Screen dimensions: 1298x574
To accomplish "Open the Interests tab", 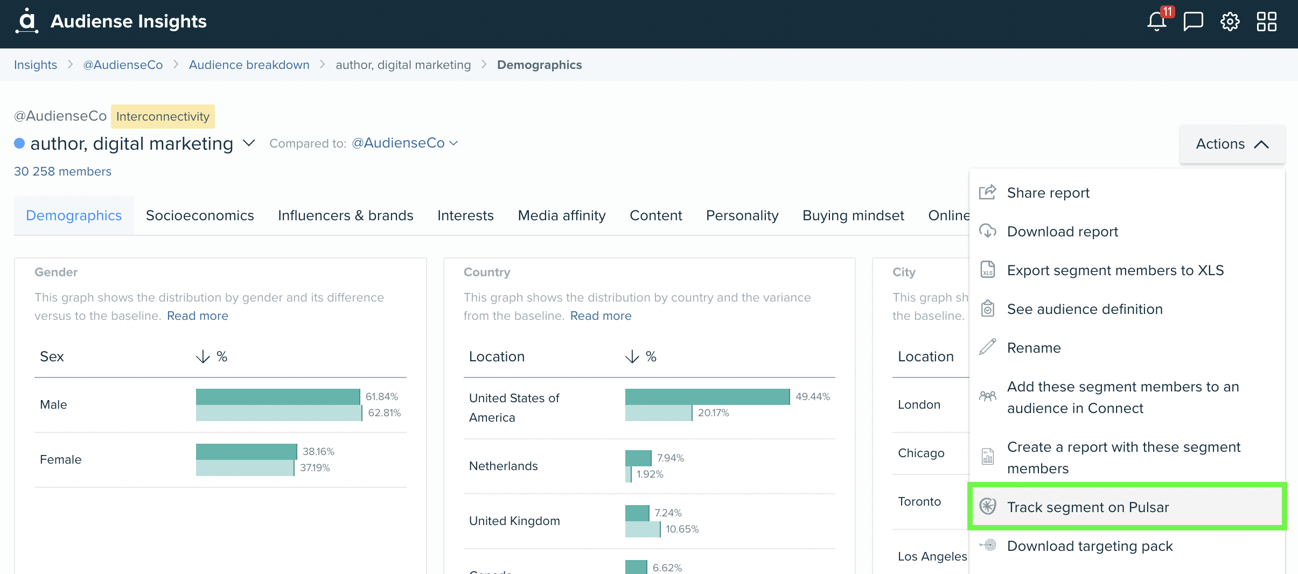I will 465,215.
